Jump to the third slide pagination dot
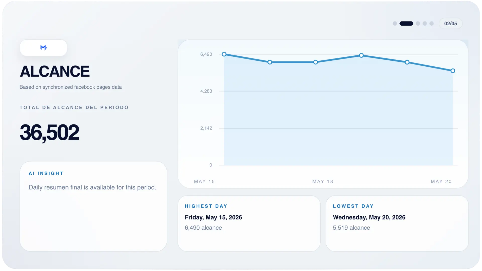 click(x=418, y=24)
